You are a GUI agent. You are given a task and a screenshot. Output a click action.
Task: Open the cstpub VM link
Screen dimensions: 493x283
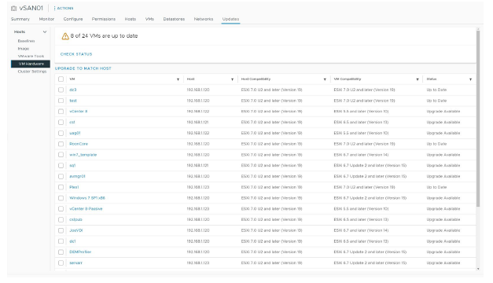pos(75,220)
